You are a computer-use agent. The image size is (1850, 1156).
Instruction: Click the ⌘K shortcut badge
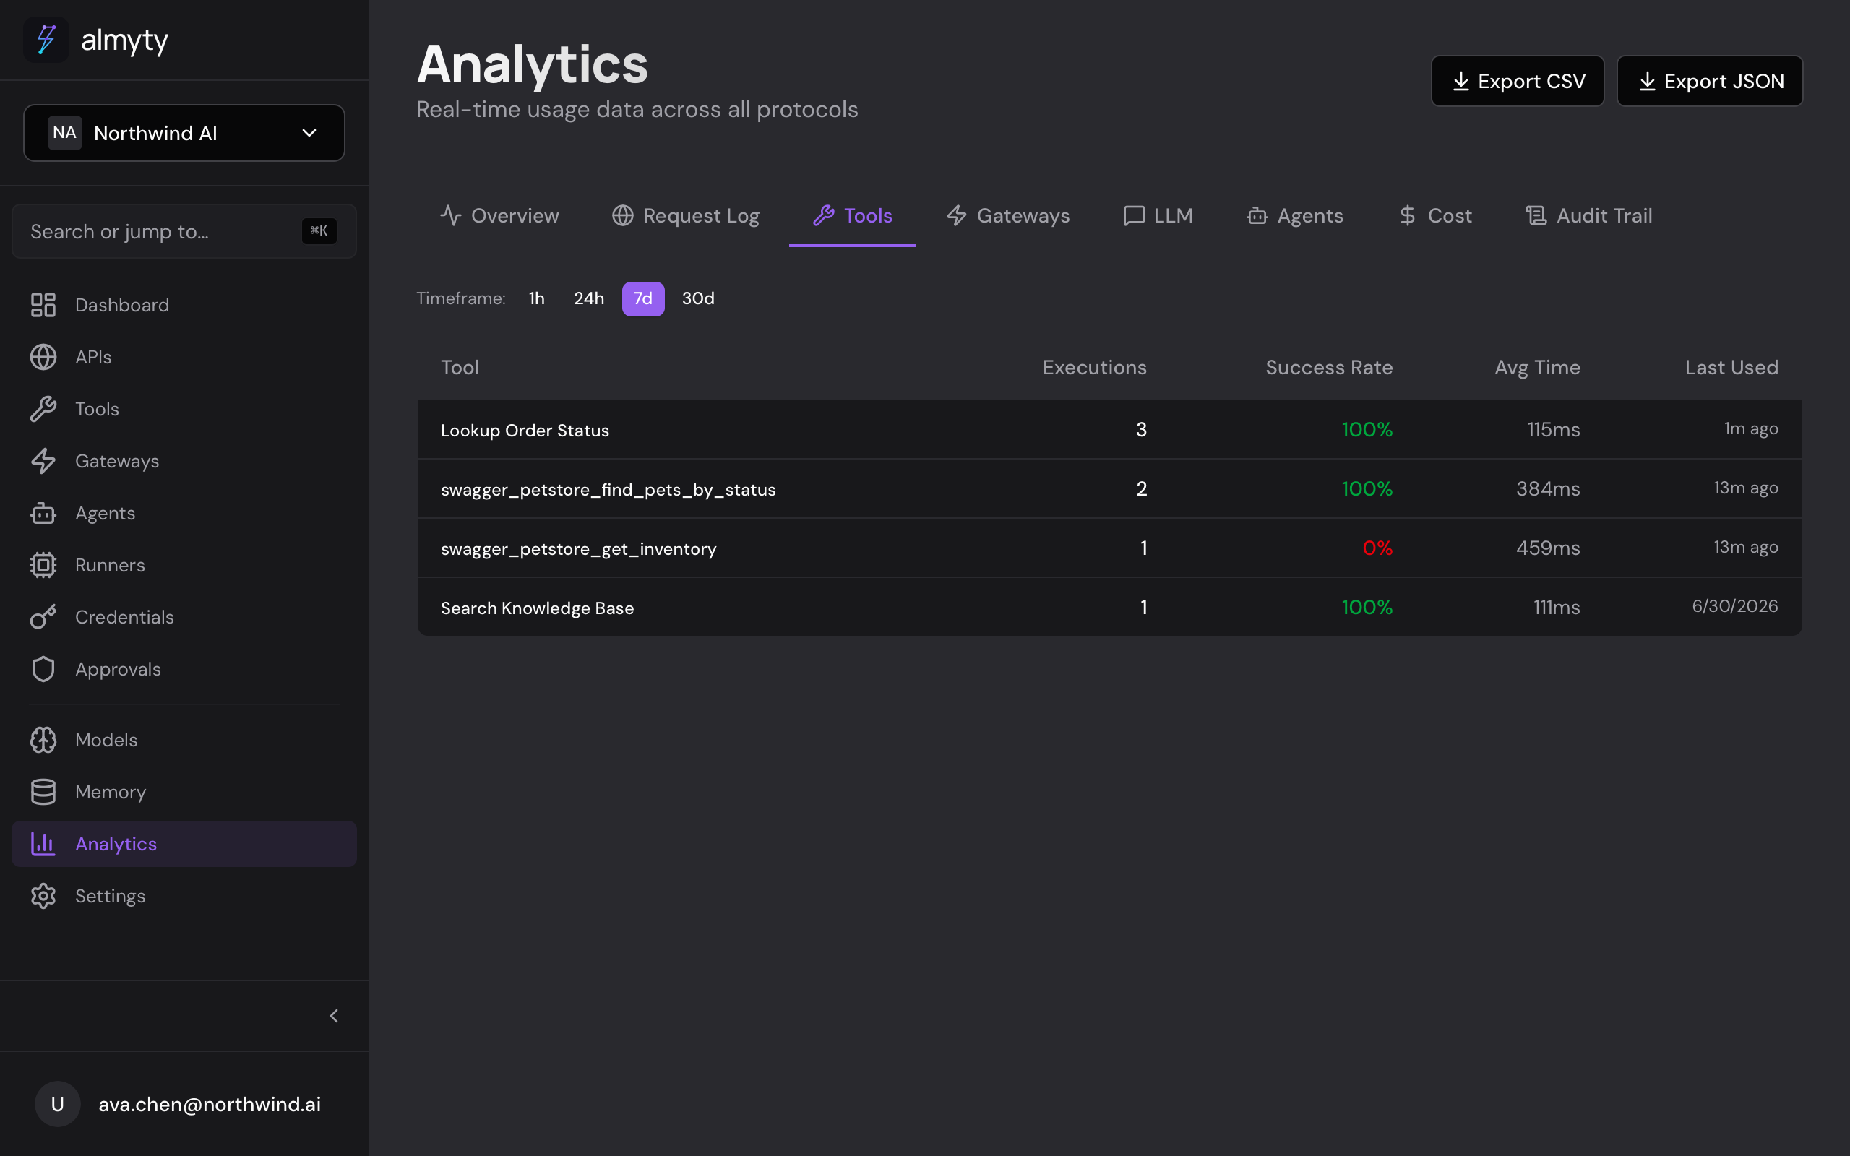(x=319, y=231)
